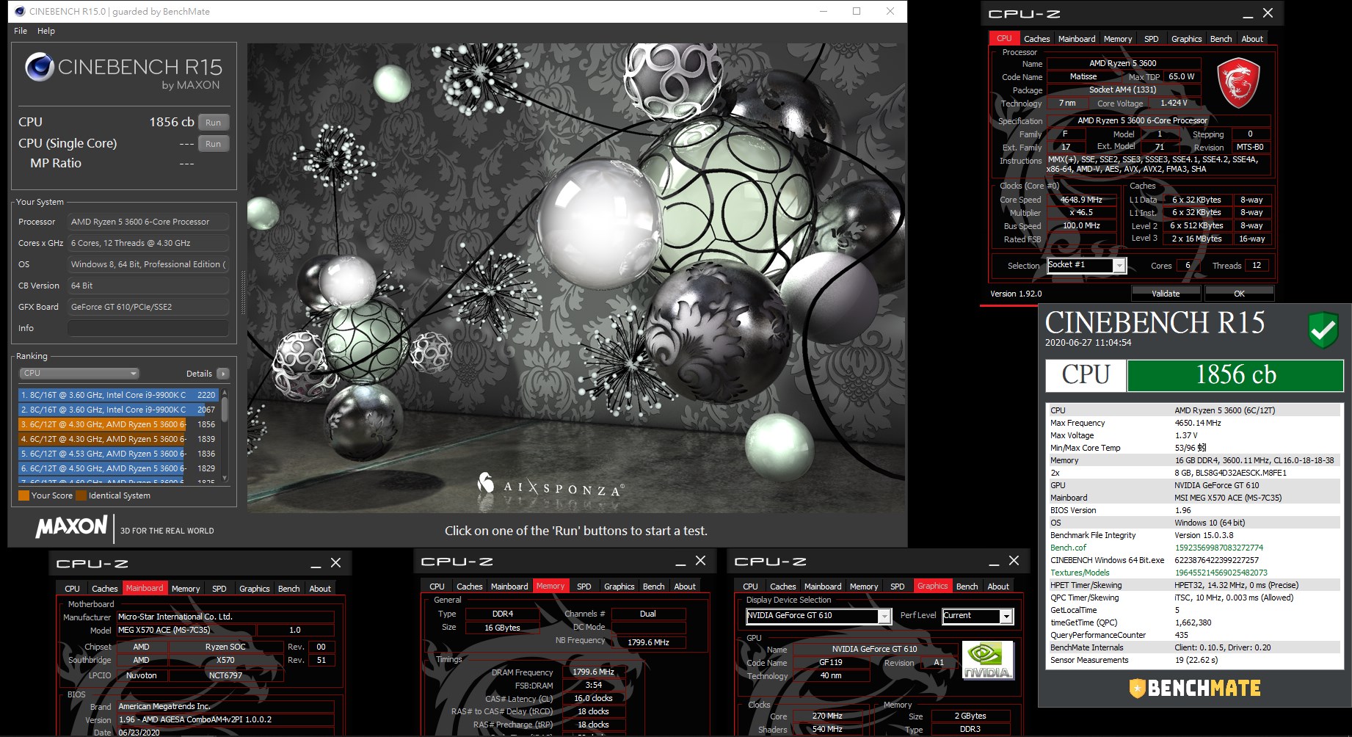Select ranking row 6 at 4.50 GHz 1829
1352x737 pixels.
pos(118,468)
